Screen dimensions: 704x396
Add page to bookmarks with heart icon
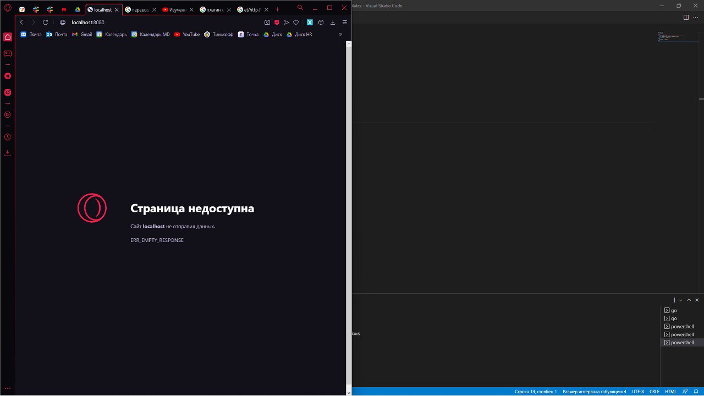click(296, 23)
